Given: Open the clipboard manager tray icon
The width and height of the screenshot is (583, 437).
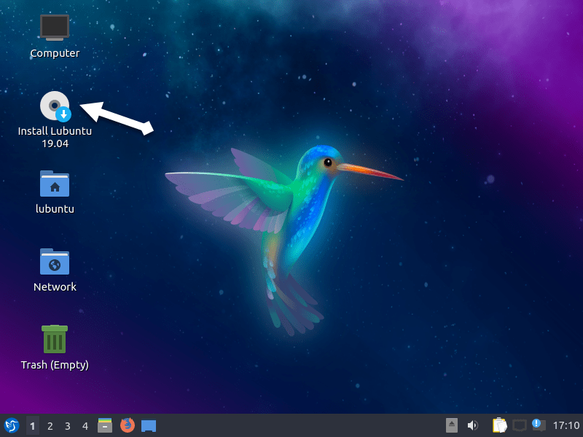Looking at the screenshot, I should pyautogui.click(x=499, y=425).
